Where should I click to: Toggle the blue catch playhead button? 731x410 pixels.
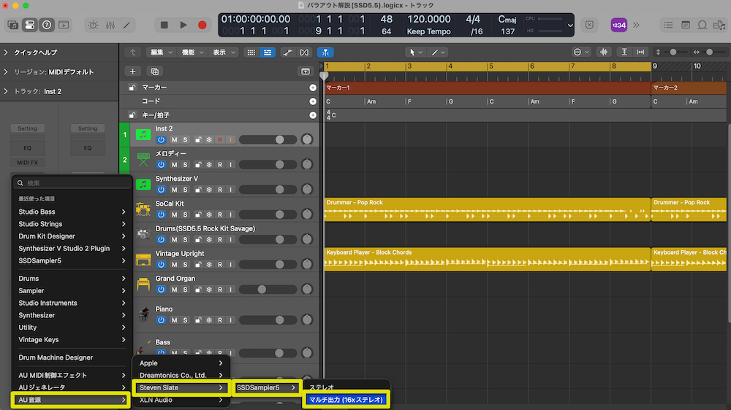(325, 53)
